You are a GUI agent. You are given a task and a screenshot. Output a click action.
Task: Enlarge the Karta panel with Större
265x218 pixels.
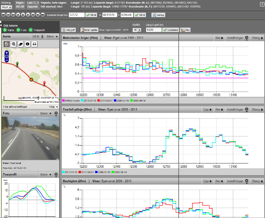pos(52,36)
